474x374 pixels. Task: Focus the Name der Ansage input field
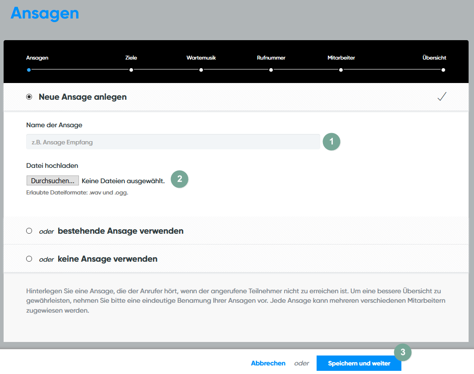pos(173,142)
